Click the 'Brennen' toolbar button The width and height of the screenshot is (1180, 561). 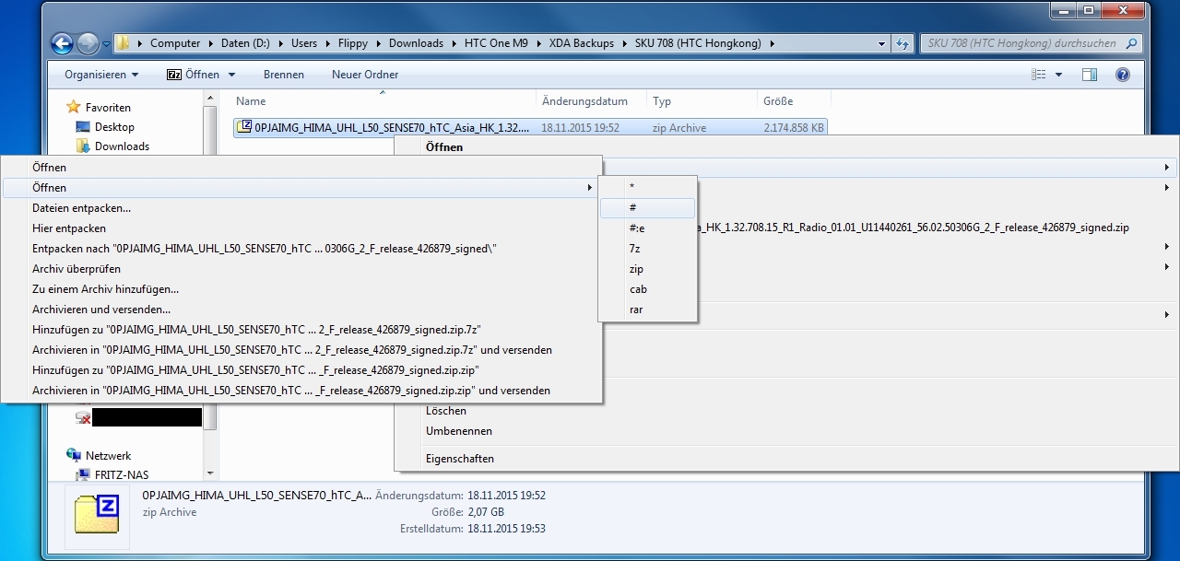(x=283, y=75)
